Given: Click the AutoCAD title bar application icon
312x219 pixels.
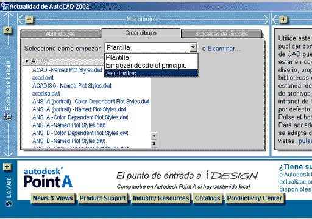Looking at the screenshot, I should pos(5,7).
